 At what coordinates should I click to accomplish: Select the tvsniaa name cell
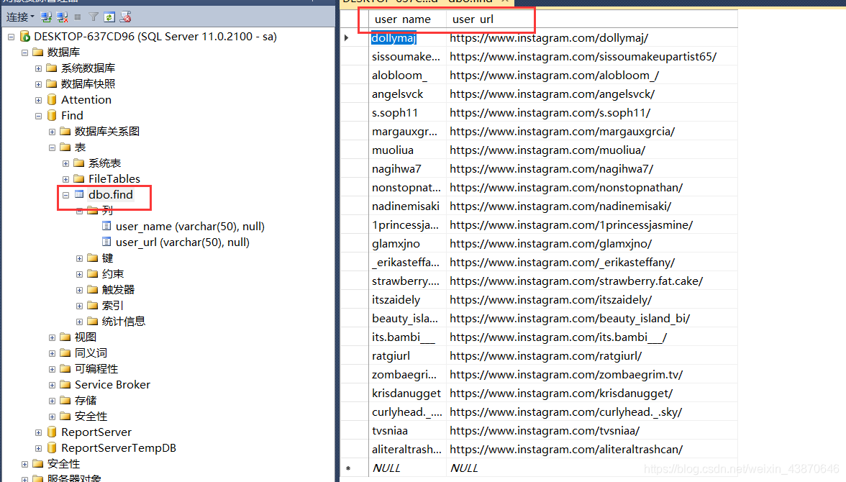tap(408, 431)
